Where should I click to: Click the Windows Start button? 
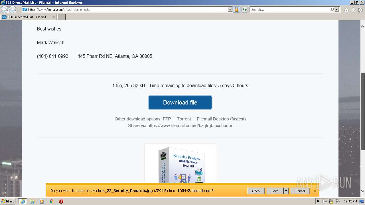coord(8,201)
